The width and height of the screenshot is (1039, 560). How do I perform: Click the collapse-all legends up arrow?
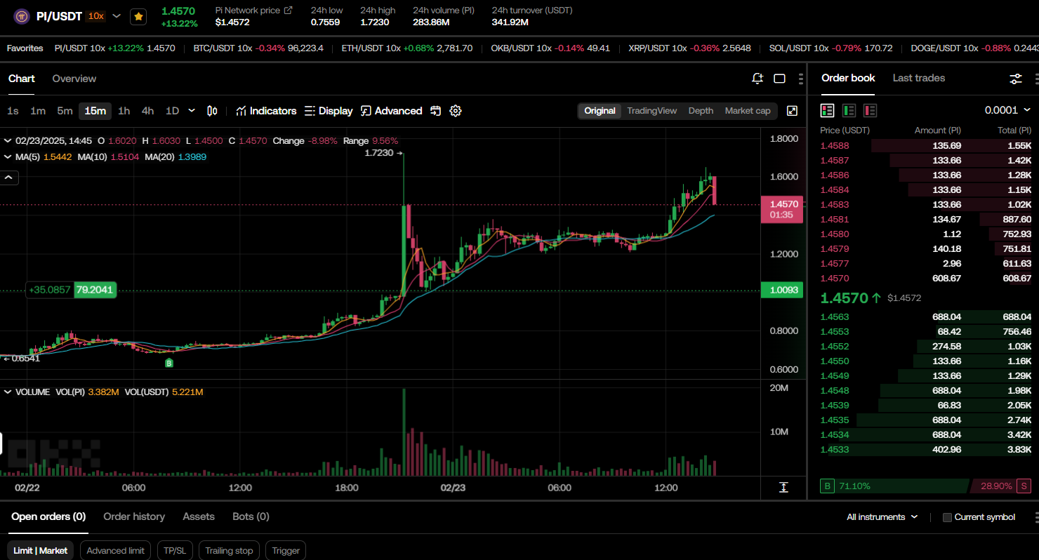[9, 178]
